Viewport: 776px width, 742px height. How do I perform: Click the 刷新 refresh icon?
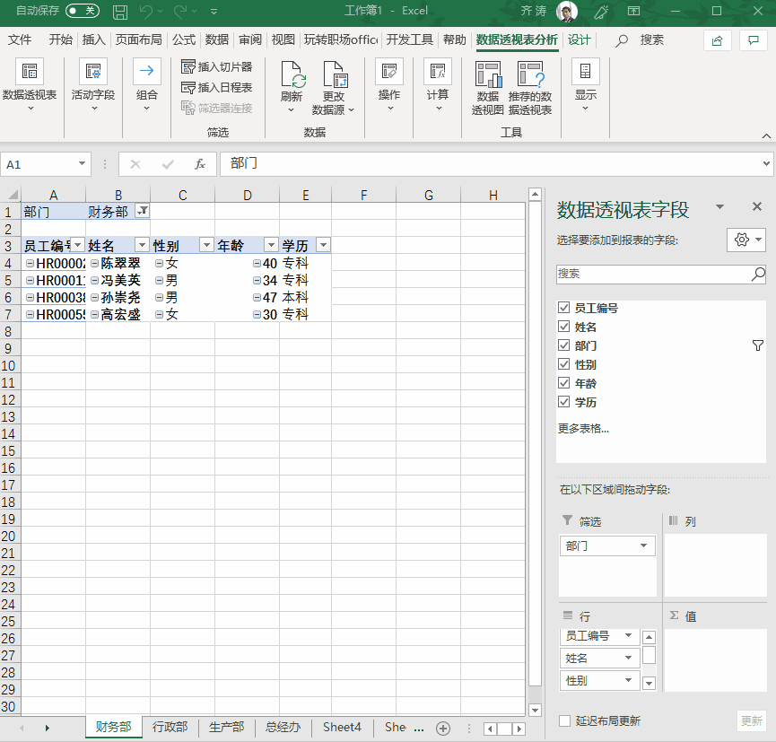pos(293,74)
